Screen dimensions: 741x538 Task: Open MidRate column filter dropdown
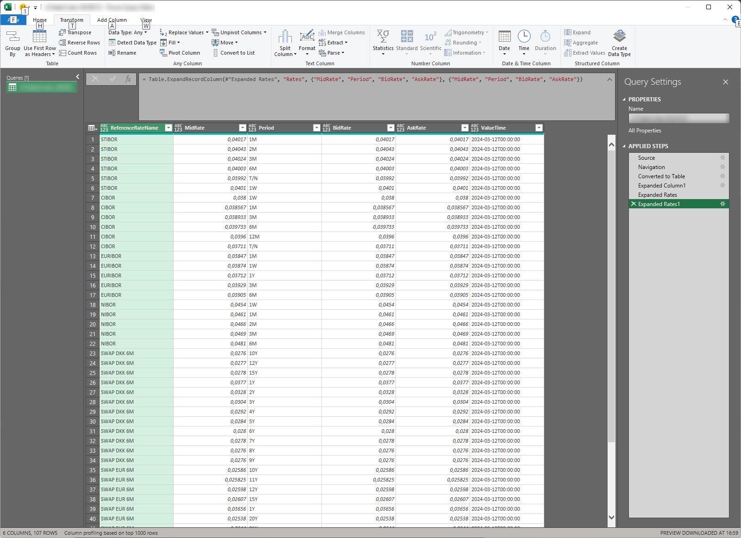[242, 128]
